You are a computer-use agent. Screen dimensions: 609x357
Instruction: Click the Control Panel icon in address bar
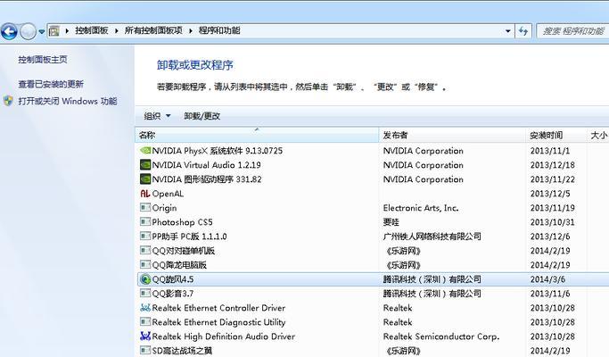[x=54, y=30]
